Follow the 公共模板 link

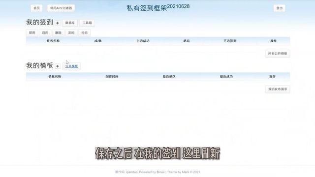point(71,66)
